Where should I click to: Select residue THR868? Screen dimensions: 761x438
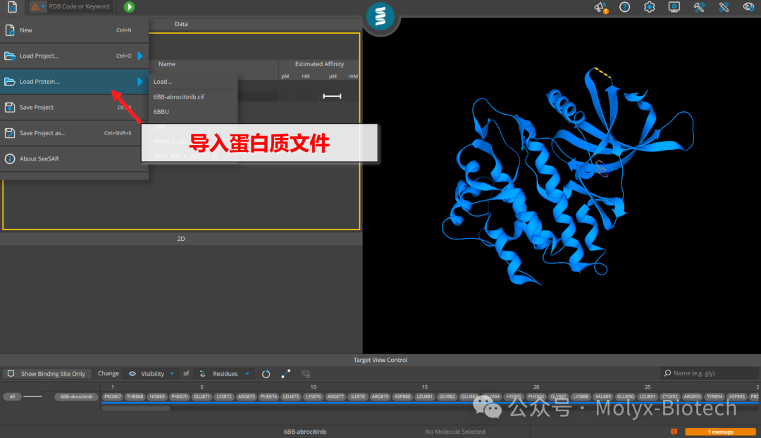135,396
